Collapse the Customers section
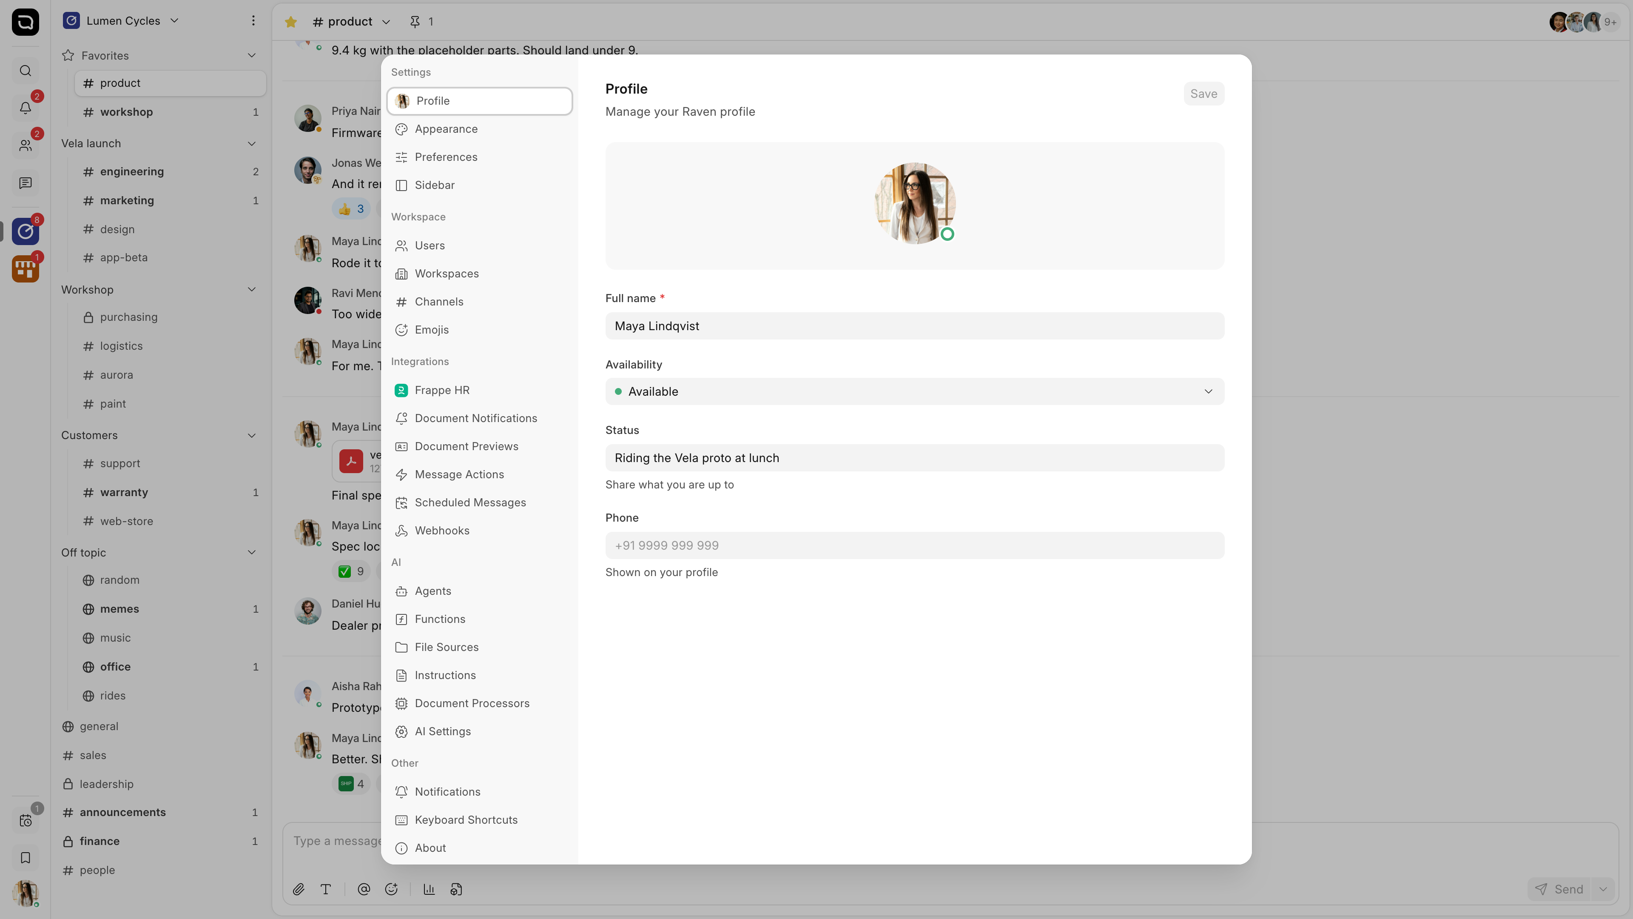The image size is (1633, 919). 252,435
